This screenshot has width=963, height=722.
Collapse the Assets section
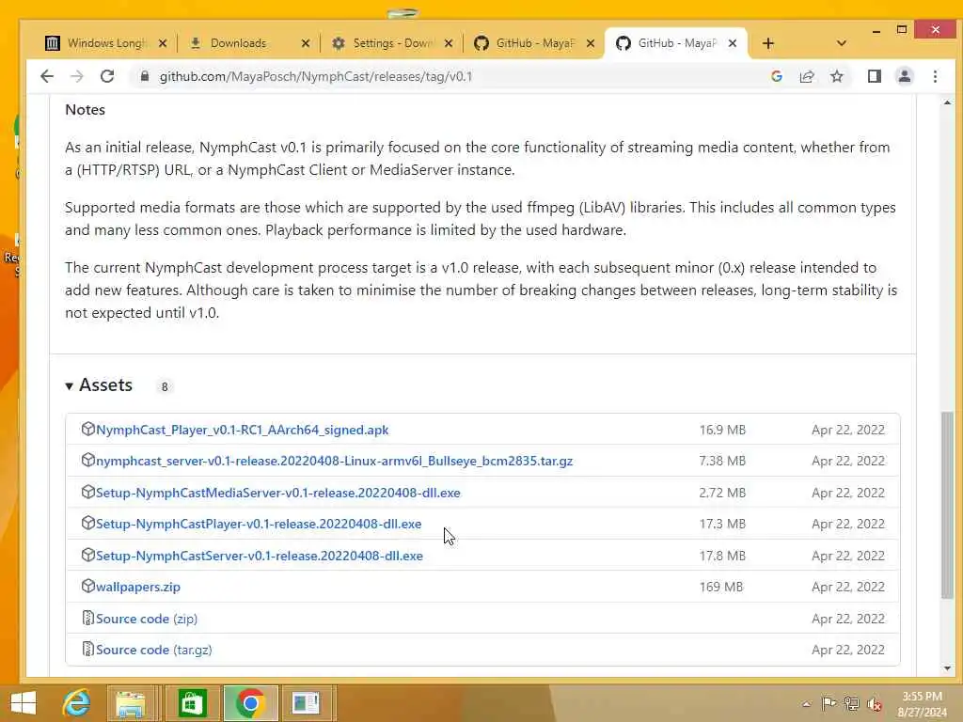pos(99,385)
